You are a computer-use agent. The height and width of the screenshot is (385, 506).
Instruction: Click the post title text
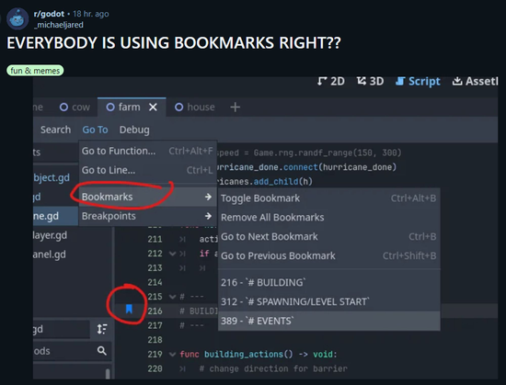(x=174, y=43)
